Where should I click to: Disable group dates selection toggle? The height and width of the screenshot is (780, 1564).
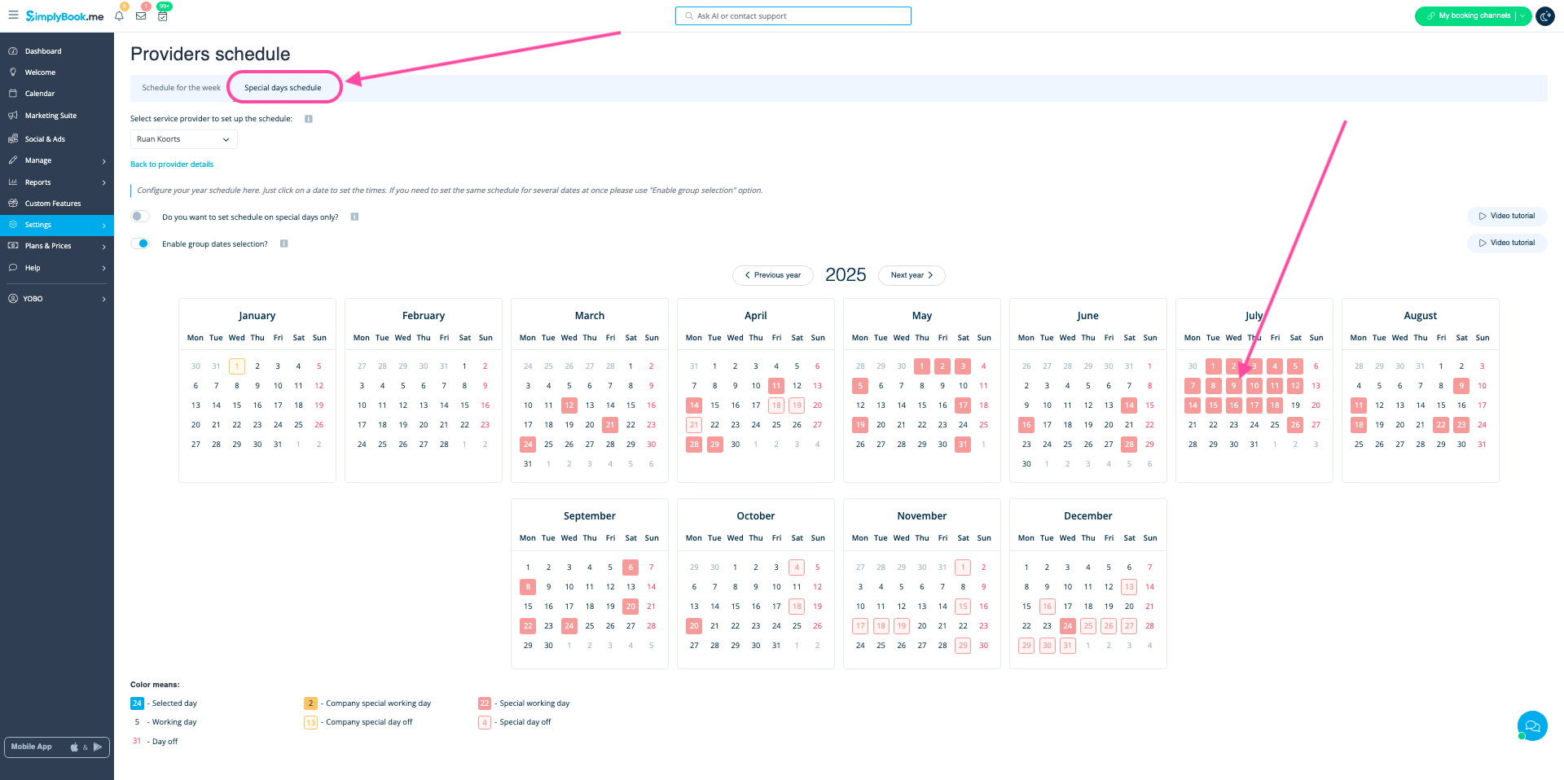(140, 243)
